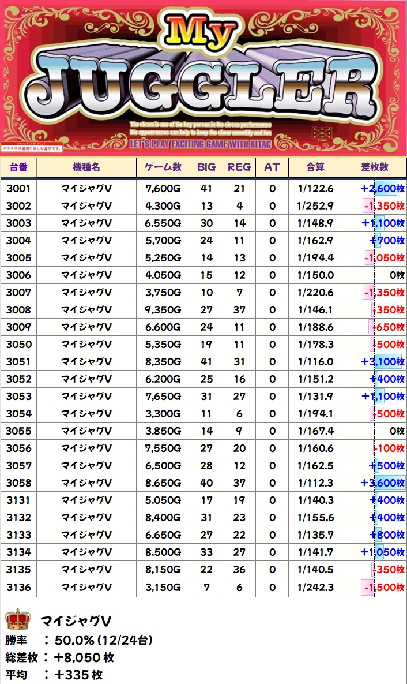Click the 合算 column header
Image resolution: width=407 pixels, height=684 pixels.
click(315, 167)
